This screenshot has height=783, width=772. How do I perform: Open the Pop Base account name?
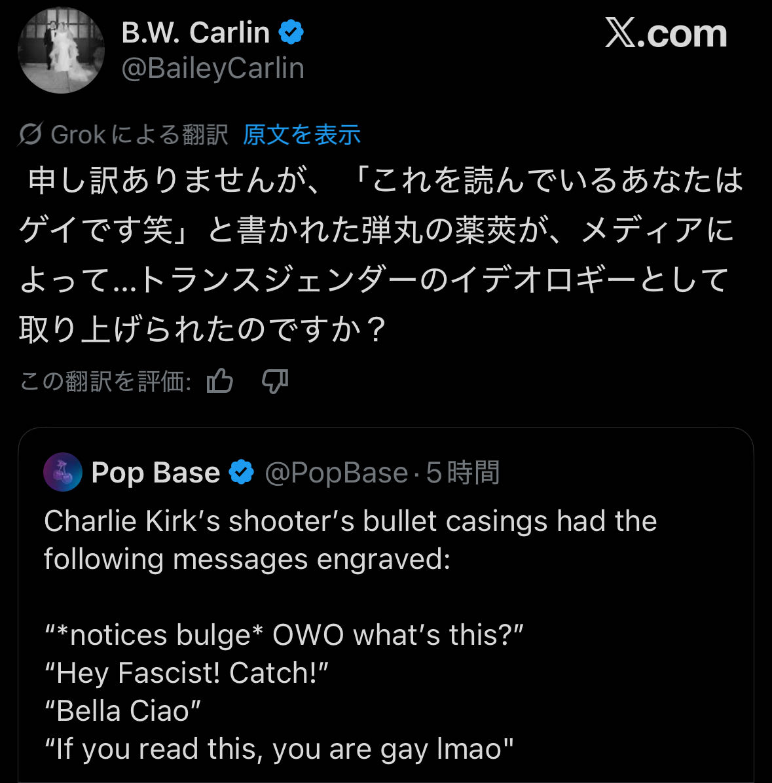[156, 472]
